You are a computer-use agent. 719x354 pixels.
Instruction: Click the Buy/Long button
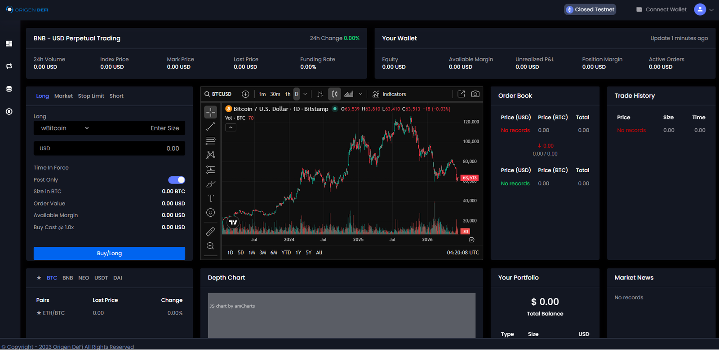[109, 253]
